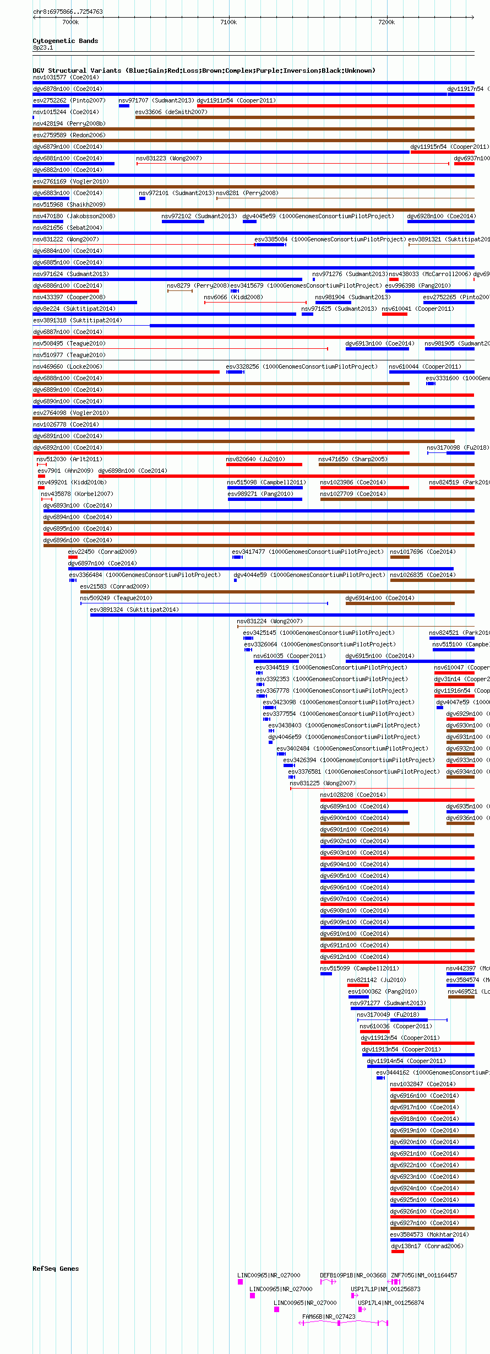Select the DGV Structural Variants track title
This screenshot has width=490, height=1354.
(x=204, y=71)
